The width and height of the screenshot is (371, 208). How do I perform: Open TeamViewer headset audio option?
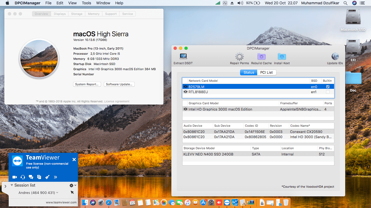23,177
